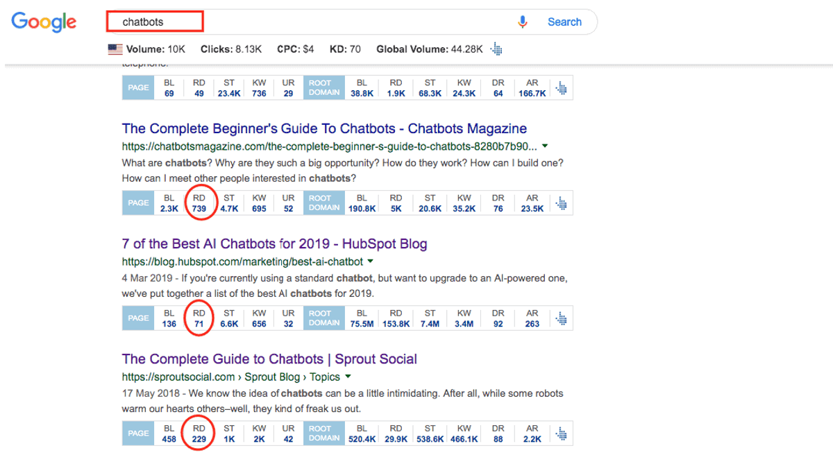Expand the sproutsocial.com URL dropdown arrow

pos(348,377)
